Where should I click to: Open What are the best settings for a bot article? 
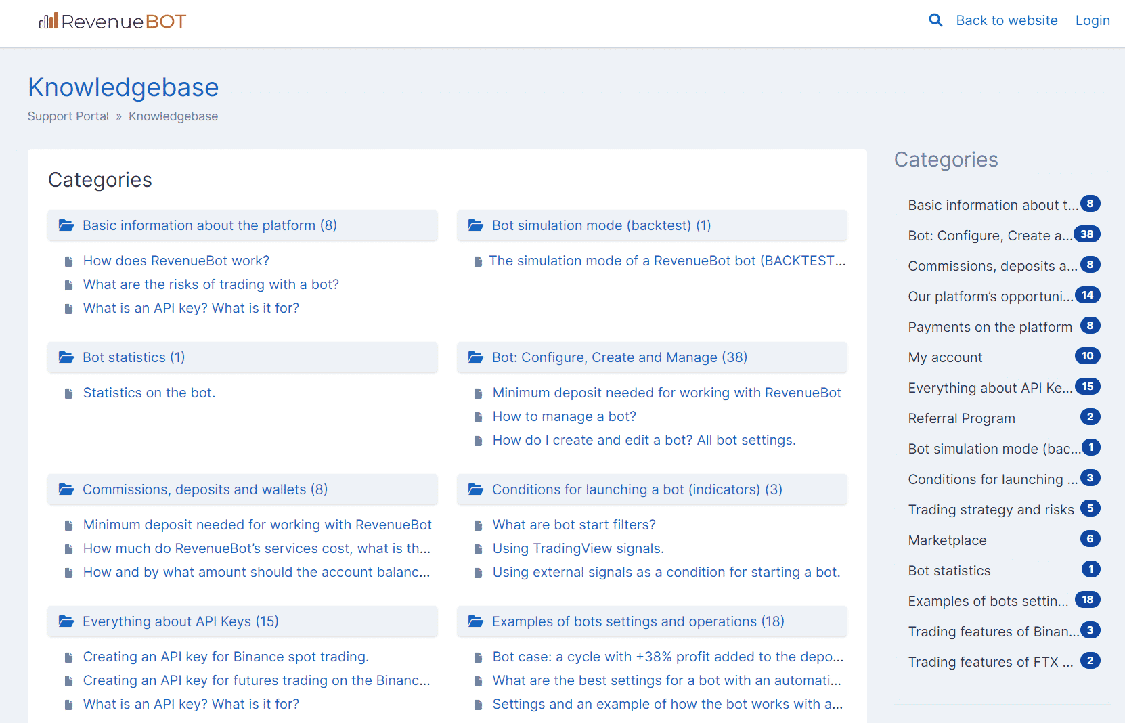tap(667, 680)
